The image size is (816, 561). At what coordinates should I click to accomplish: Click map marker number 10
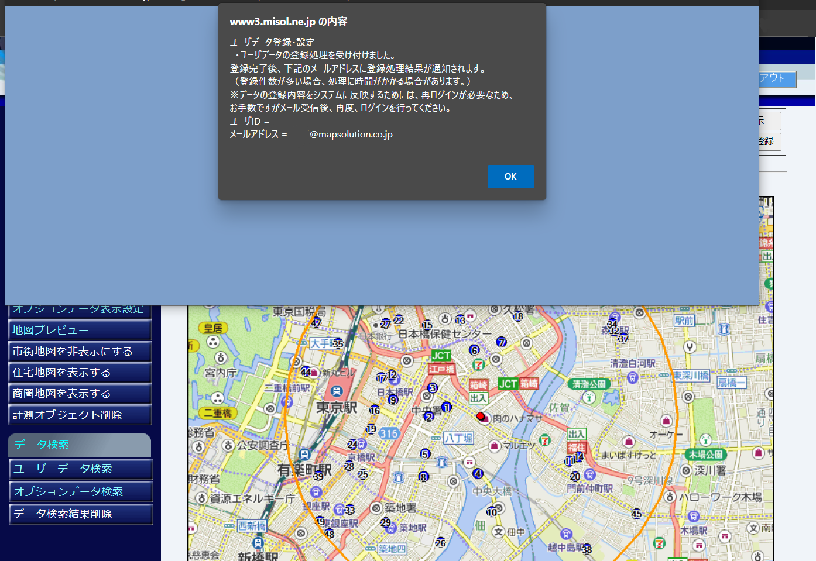[x=492, y=512]
